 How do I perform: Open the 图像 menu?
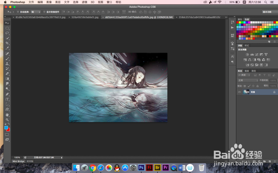pyautogui.click(x=49, y=2)
